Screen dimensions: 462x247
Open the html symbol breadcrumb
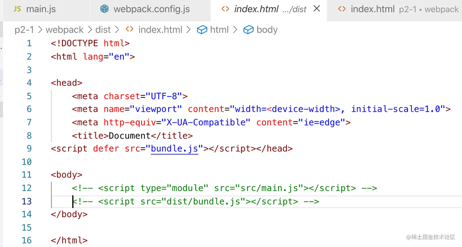(x=219, y=30)
